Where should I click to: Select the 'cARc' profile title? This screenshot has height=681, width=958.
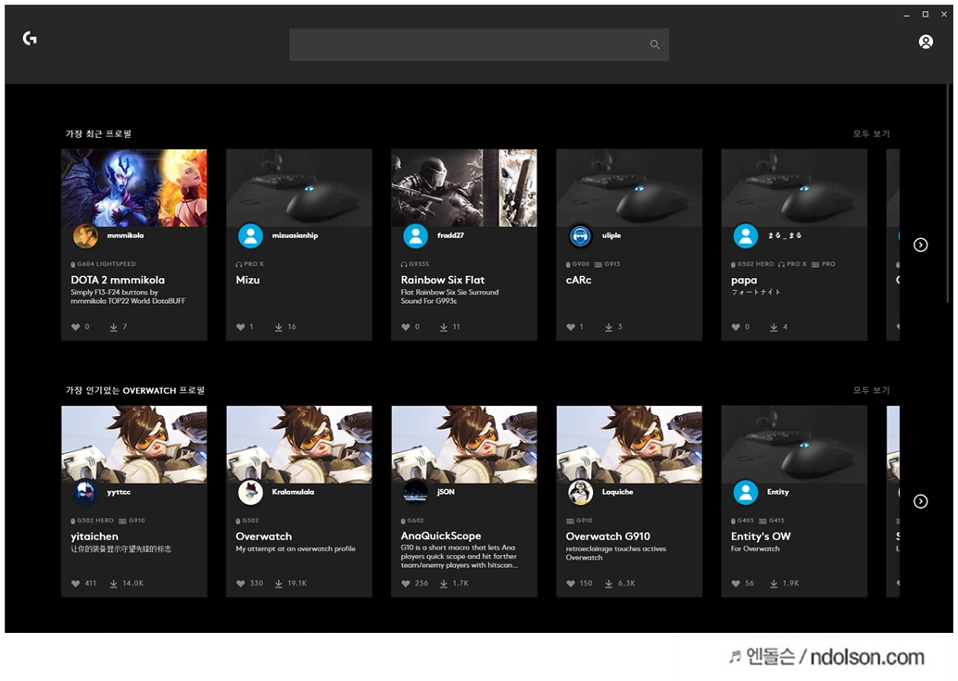(x=578, y=281)
